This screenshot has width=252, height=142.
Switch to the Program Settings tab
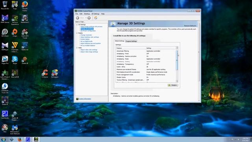pos(131,41)
